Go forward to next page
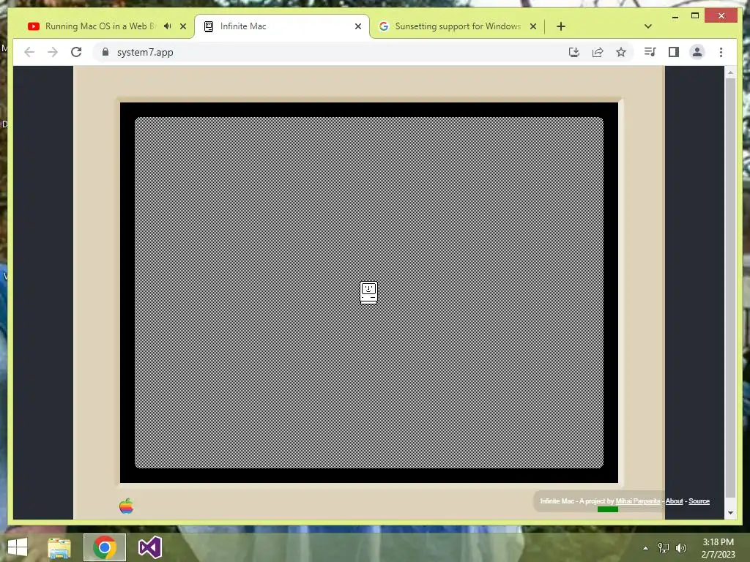Image resolution: width=750 pixels, height=562 pixels. pos(53,52)
